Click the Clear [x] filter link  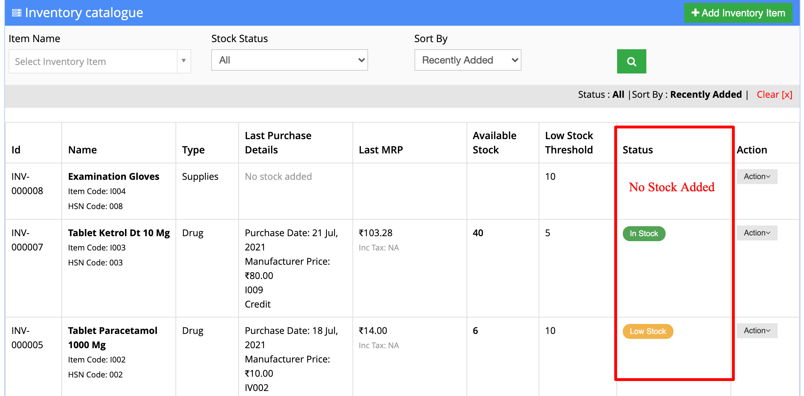point(774,95)
